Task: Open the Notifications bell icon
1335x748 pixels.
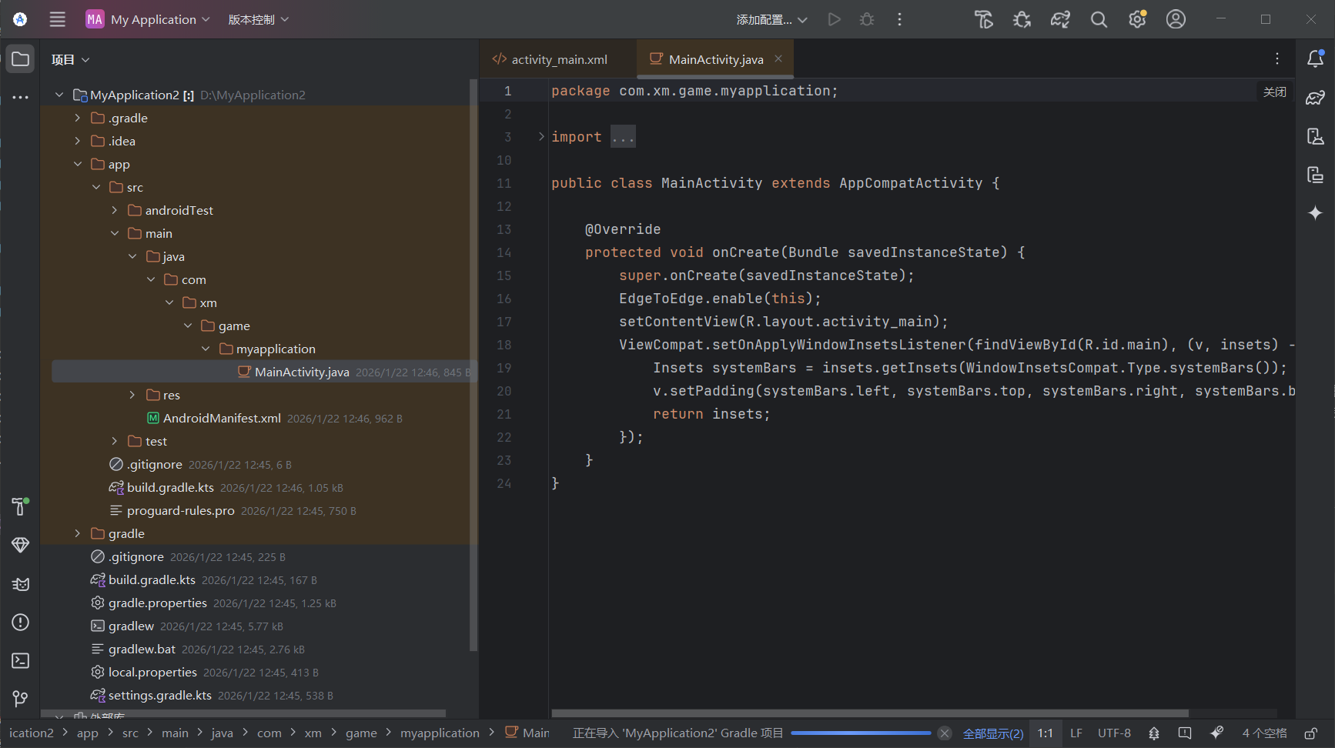Action: [1315, 59]
